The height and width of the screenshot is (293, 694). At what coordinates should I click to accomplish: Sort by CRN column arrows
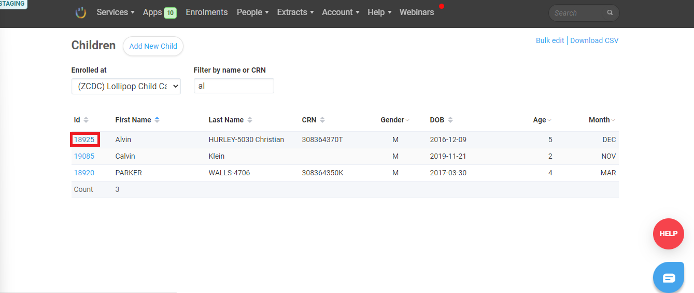(x=322, y=120)
